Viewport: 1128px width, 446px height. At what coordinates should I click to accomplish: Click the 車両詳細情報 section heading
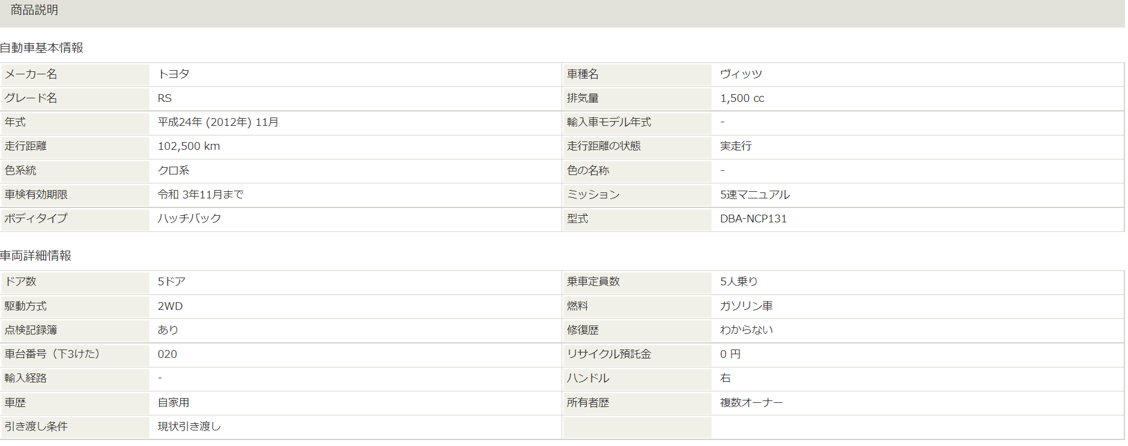click(35, 256)
